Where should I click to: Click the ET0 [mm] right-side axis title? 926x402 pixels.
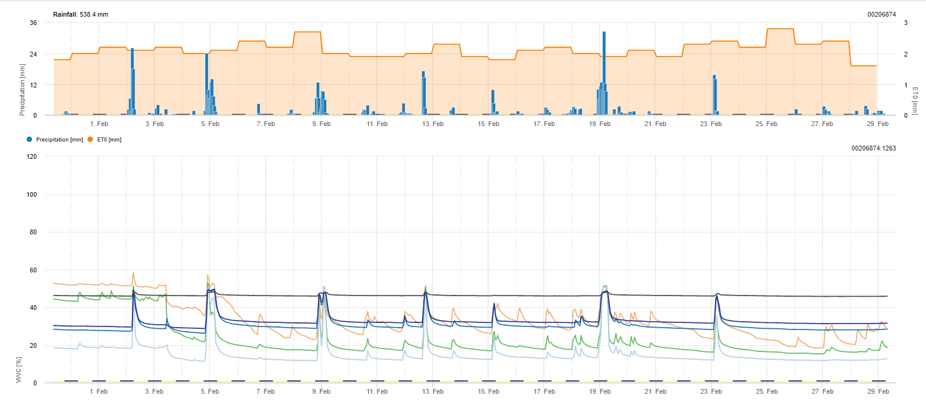[x=915, y=100]
